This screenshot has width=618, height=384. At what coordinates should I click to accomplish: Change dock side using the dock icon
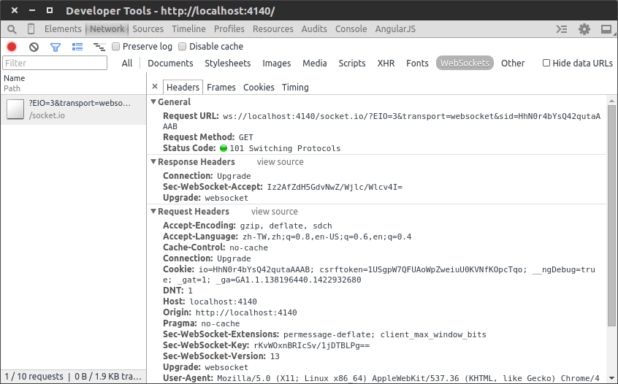[x=606, y=29]
